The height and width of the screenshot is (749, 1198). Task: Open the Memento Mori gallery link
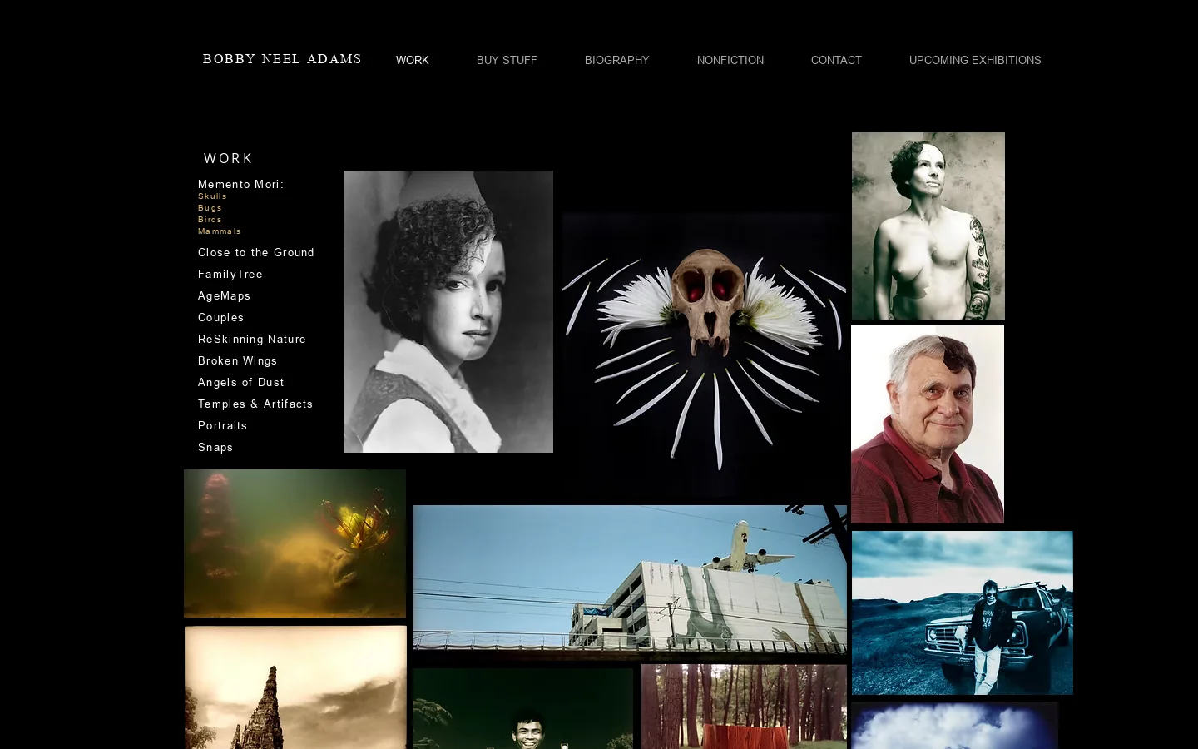(x=240, y=184)
